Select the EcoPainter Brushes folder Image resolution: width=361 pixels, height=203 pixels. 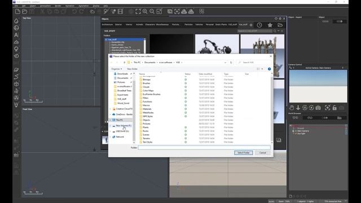pyautogui.click(x=152, y=94)
